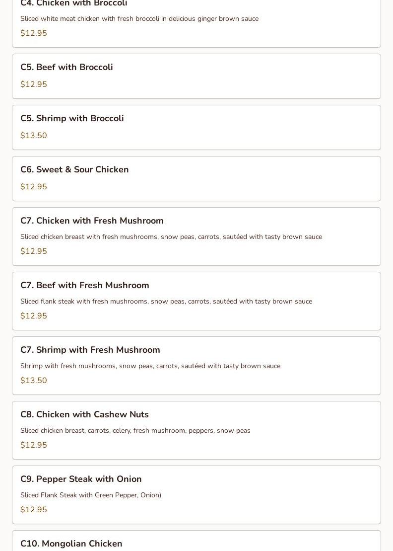Click the $13.50 price of Shrimp with Fresh Mushroom
The image size is (393, 551).
pos(34,380)
